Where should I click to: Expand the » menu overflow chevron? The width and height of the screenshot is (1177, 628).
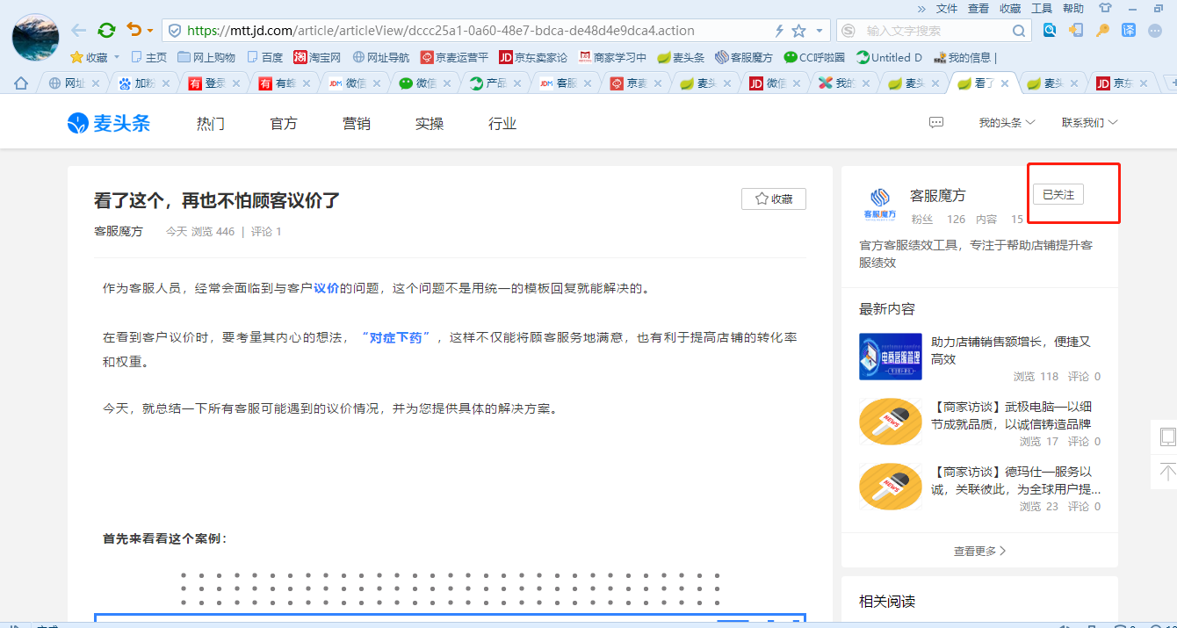tap(921, 8)
